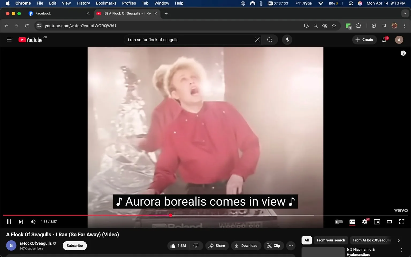Activate miniplayer mode
This screenshot has width=411, height=257.
(x=377, y=222)
